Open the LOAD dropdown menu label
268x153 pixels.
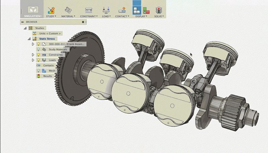pos(106,16)
